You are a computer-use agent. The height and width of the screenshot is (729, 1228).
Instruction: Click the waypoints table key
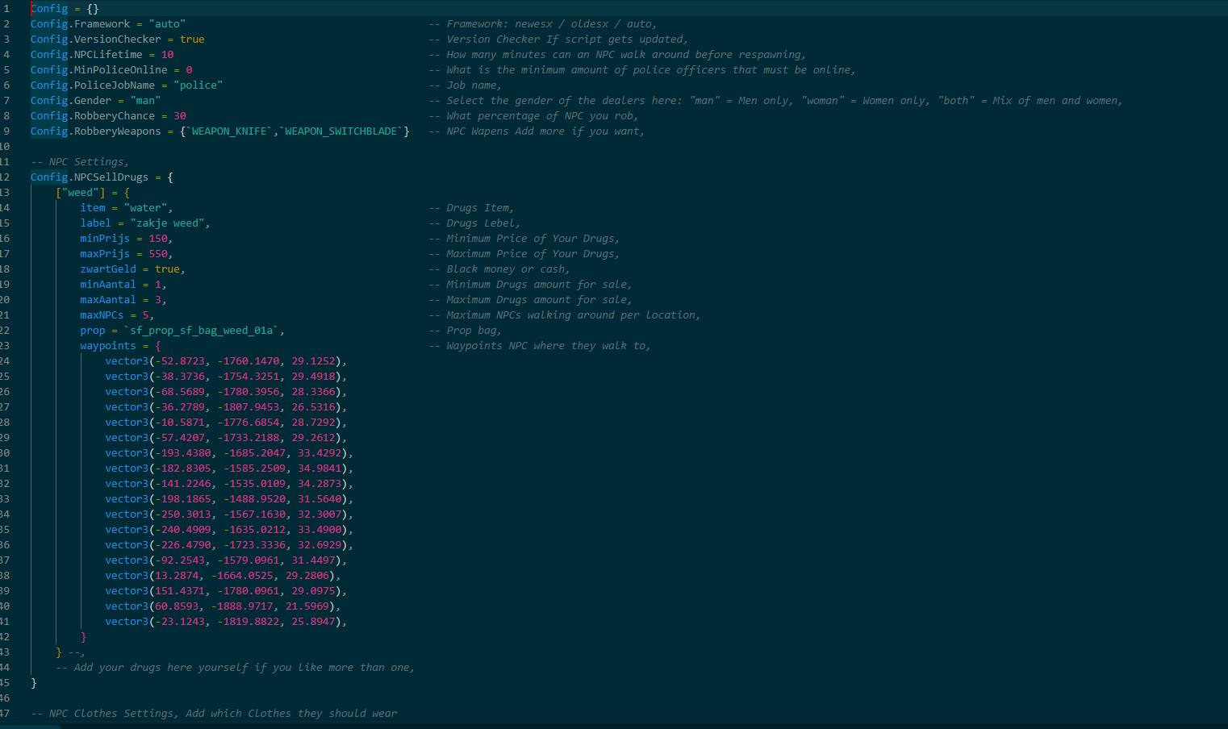[108, 346]
